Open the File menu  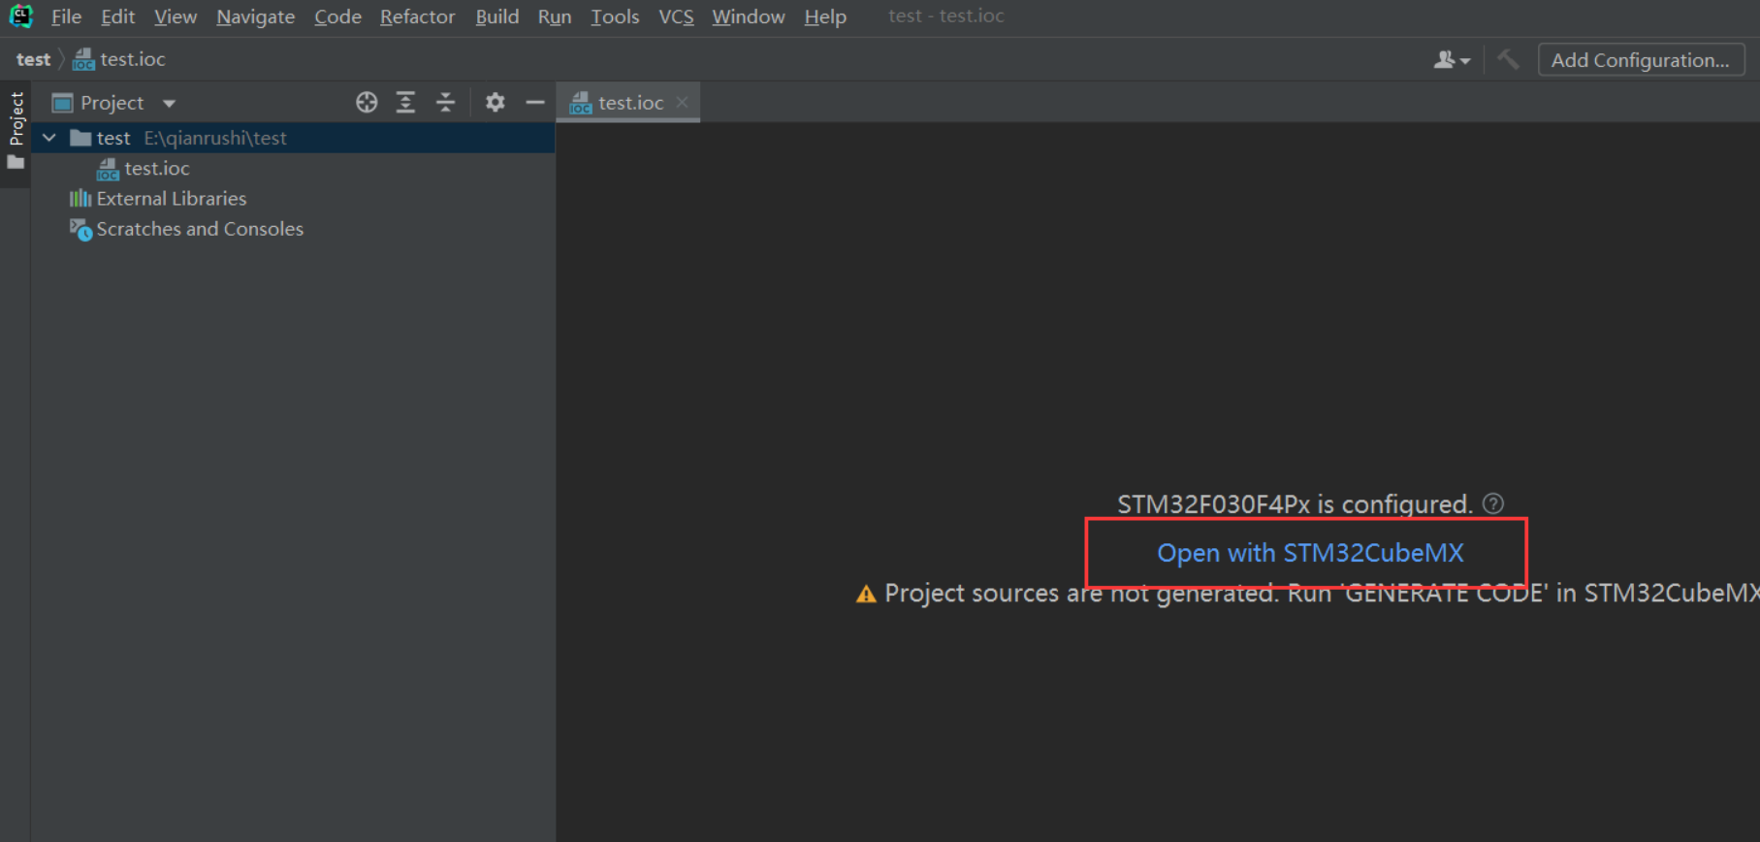[x=66, y=16]
